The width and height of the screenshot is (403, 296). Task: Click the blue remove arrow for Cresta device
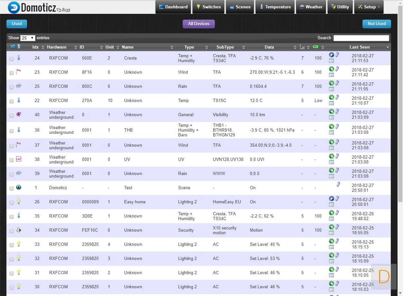point(331,55)
